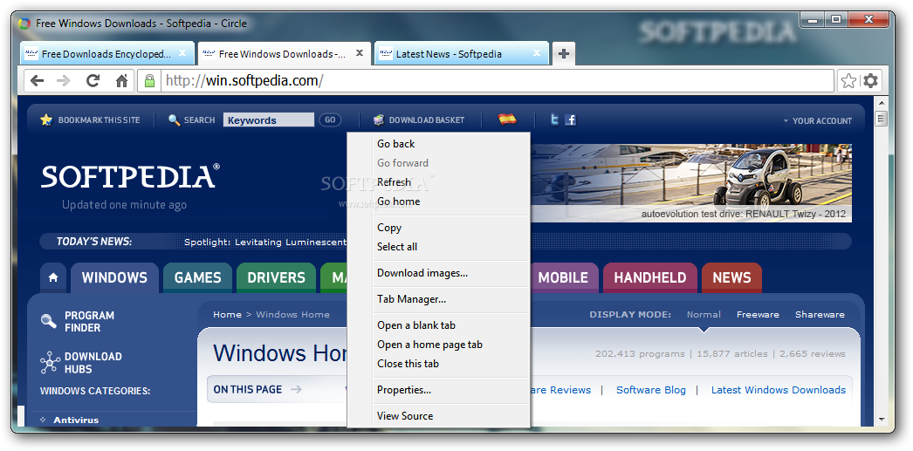Click the browser Back arrow button

click(38, 81)
